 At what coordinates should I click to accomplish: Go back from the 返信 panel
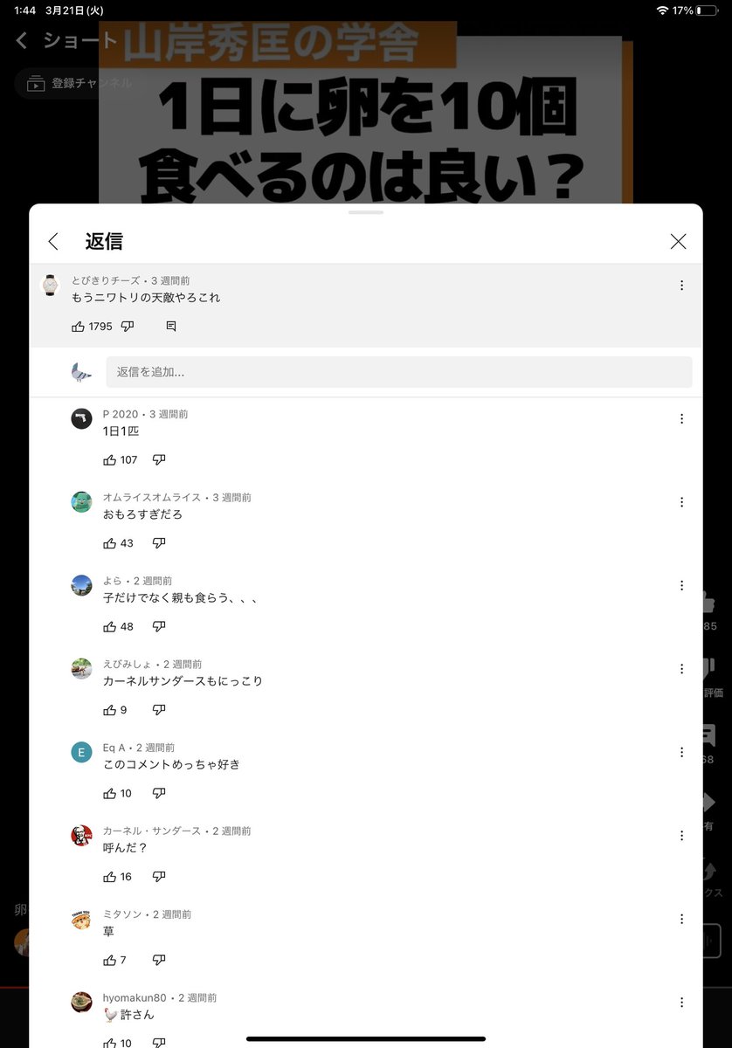pyautogui.click(x=53, y=242)
